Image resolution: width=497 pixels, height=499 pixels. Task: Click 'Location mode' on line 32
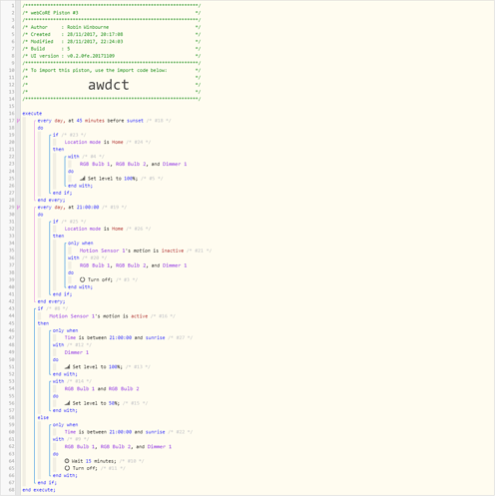point(83,230)
